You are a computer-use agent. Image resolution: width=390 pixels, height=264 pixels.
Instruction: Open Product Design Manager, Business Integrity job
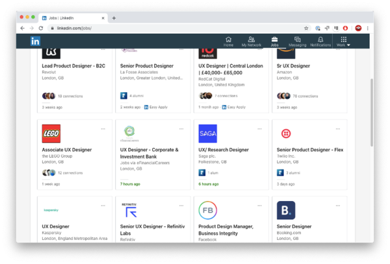[x=226, y=230]
